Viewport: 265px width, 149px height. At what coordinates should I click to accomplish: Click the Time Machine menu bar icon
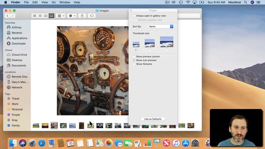click(181, 2)
